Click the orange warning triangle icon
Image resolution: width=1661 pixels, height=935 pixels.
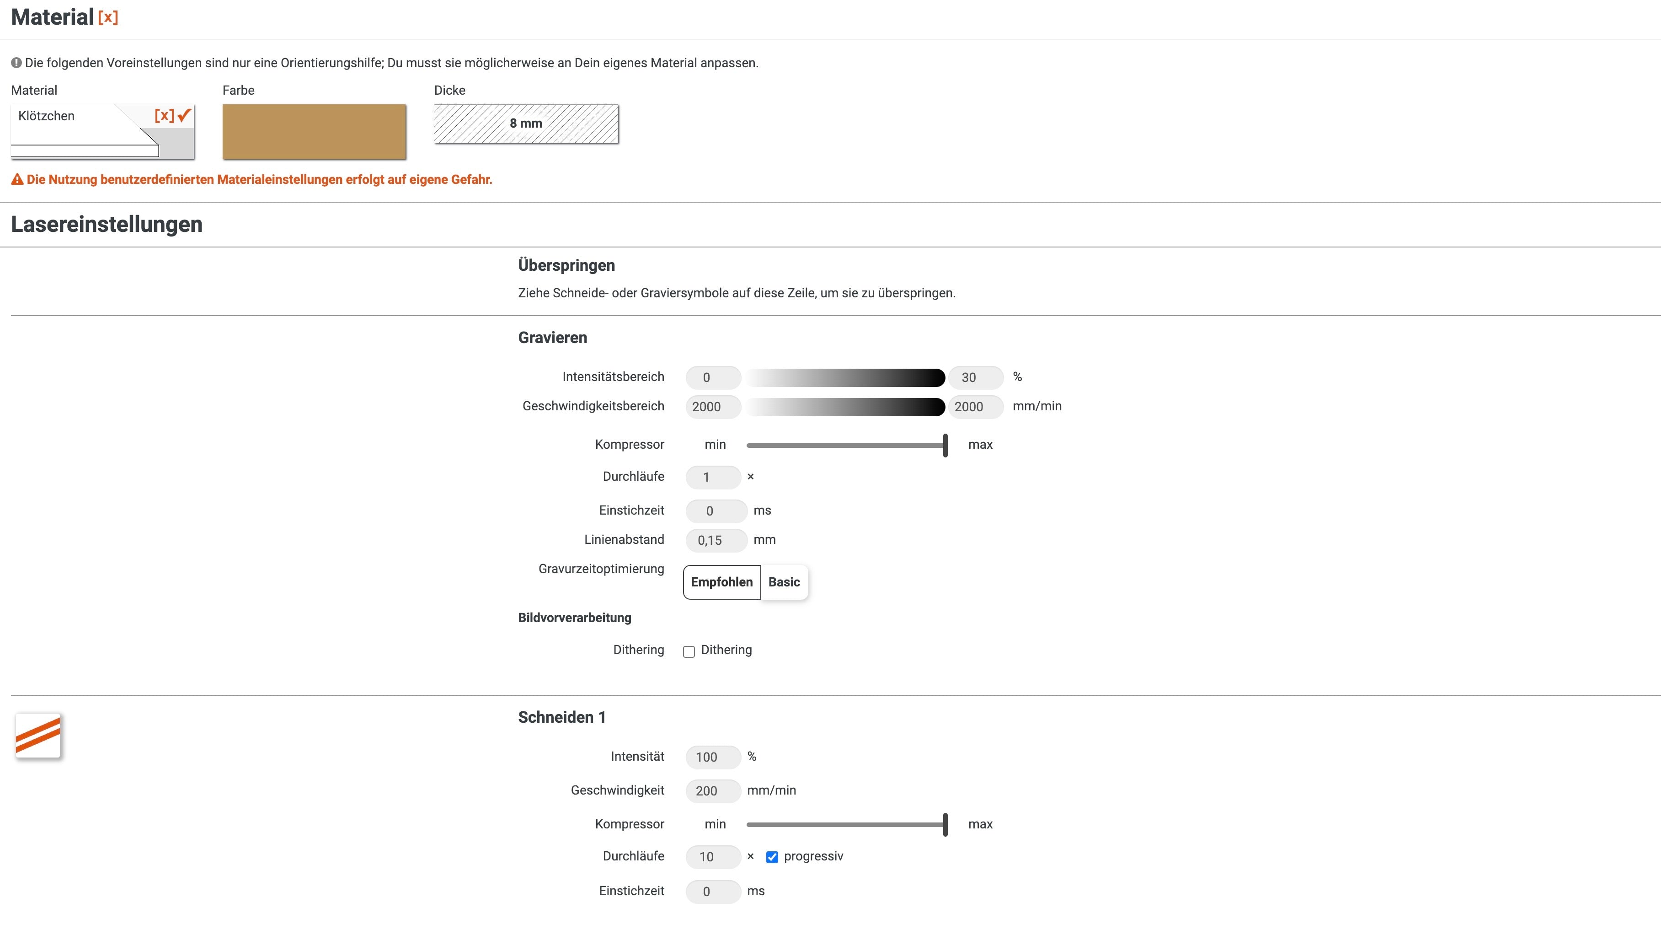(x=17, y=179)
